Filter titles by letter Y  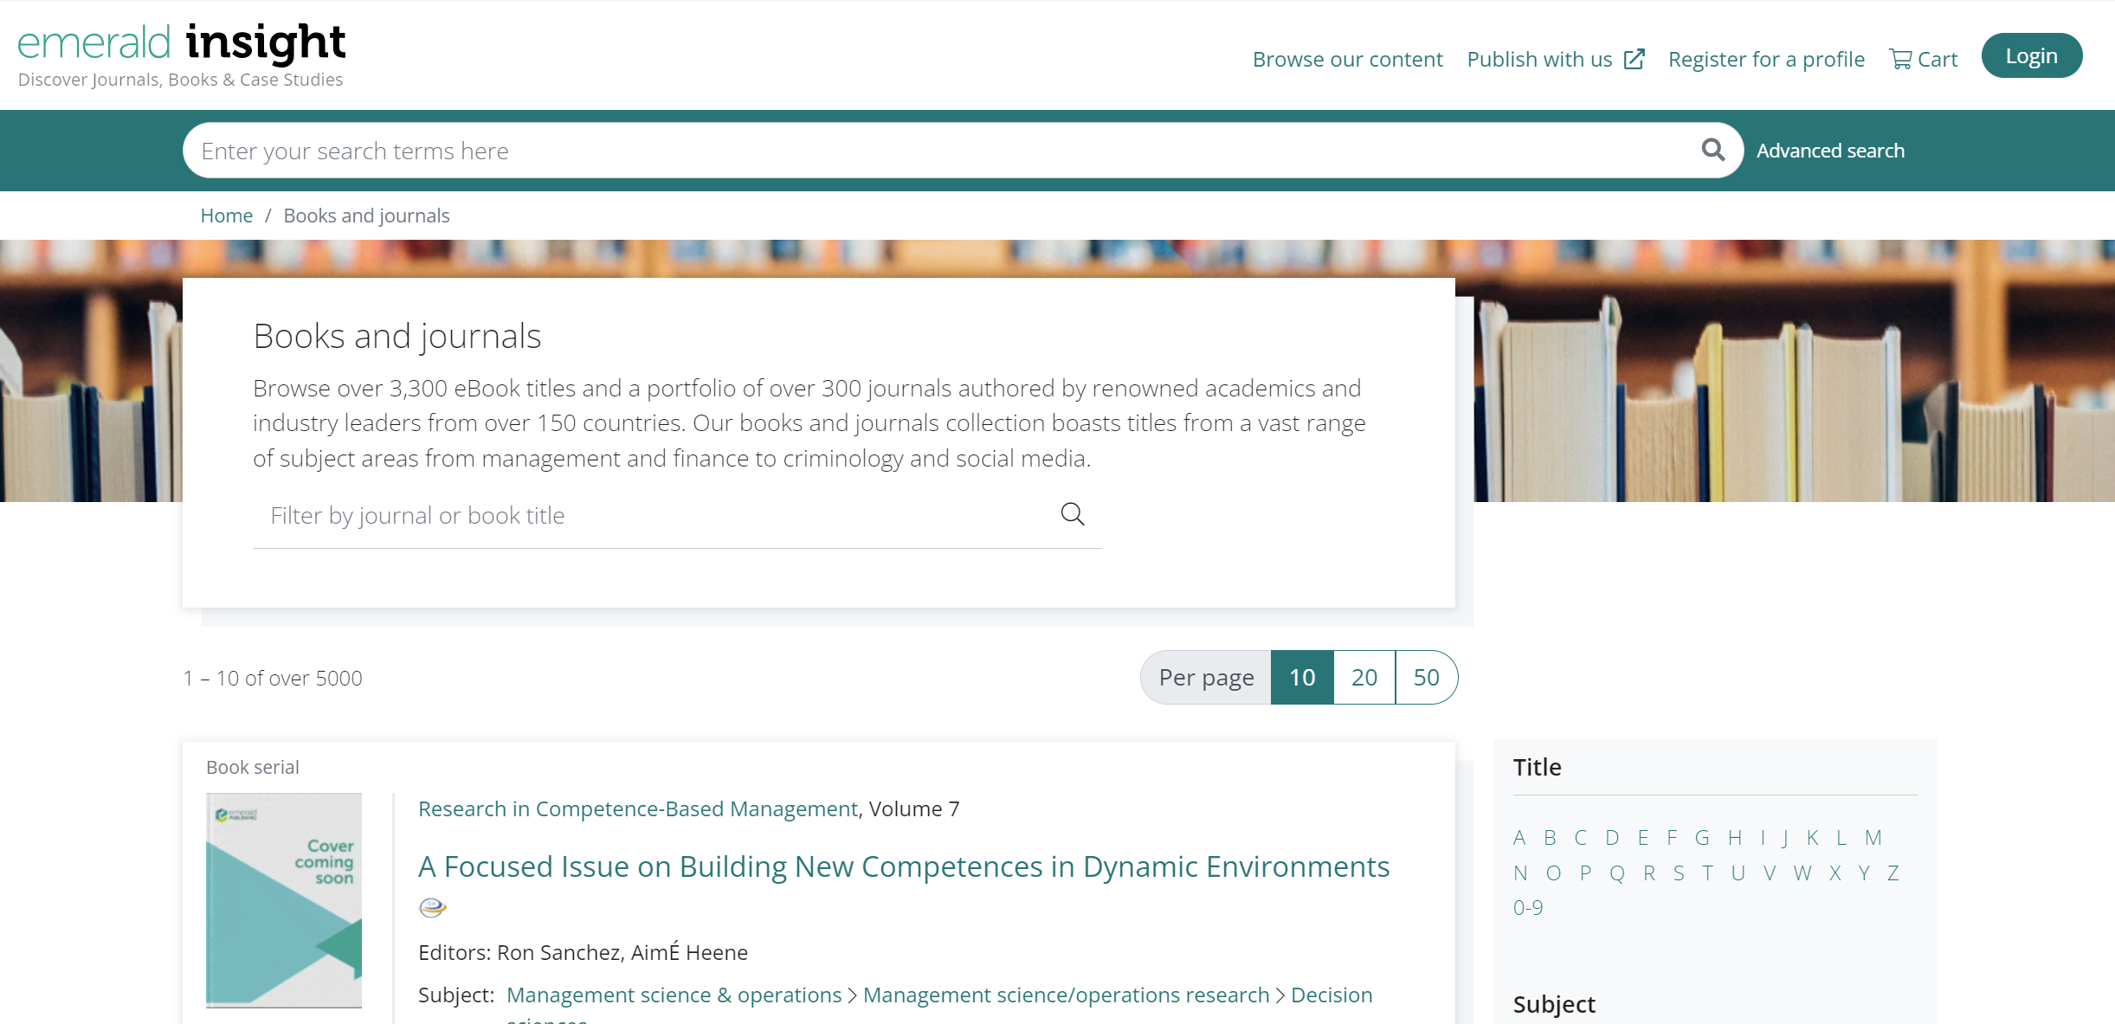pos(1864,873)
